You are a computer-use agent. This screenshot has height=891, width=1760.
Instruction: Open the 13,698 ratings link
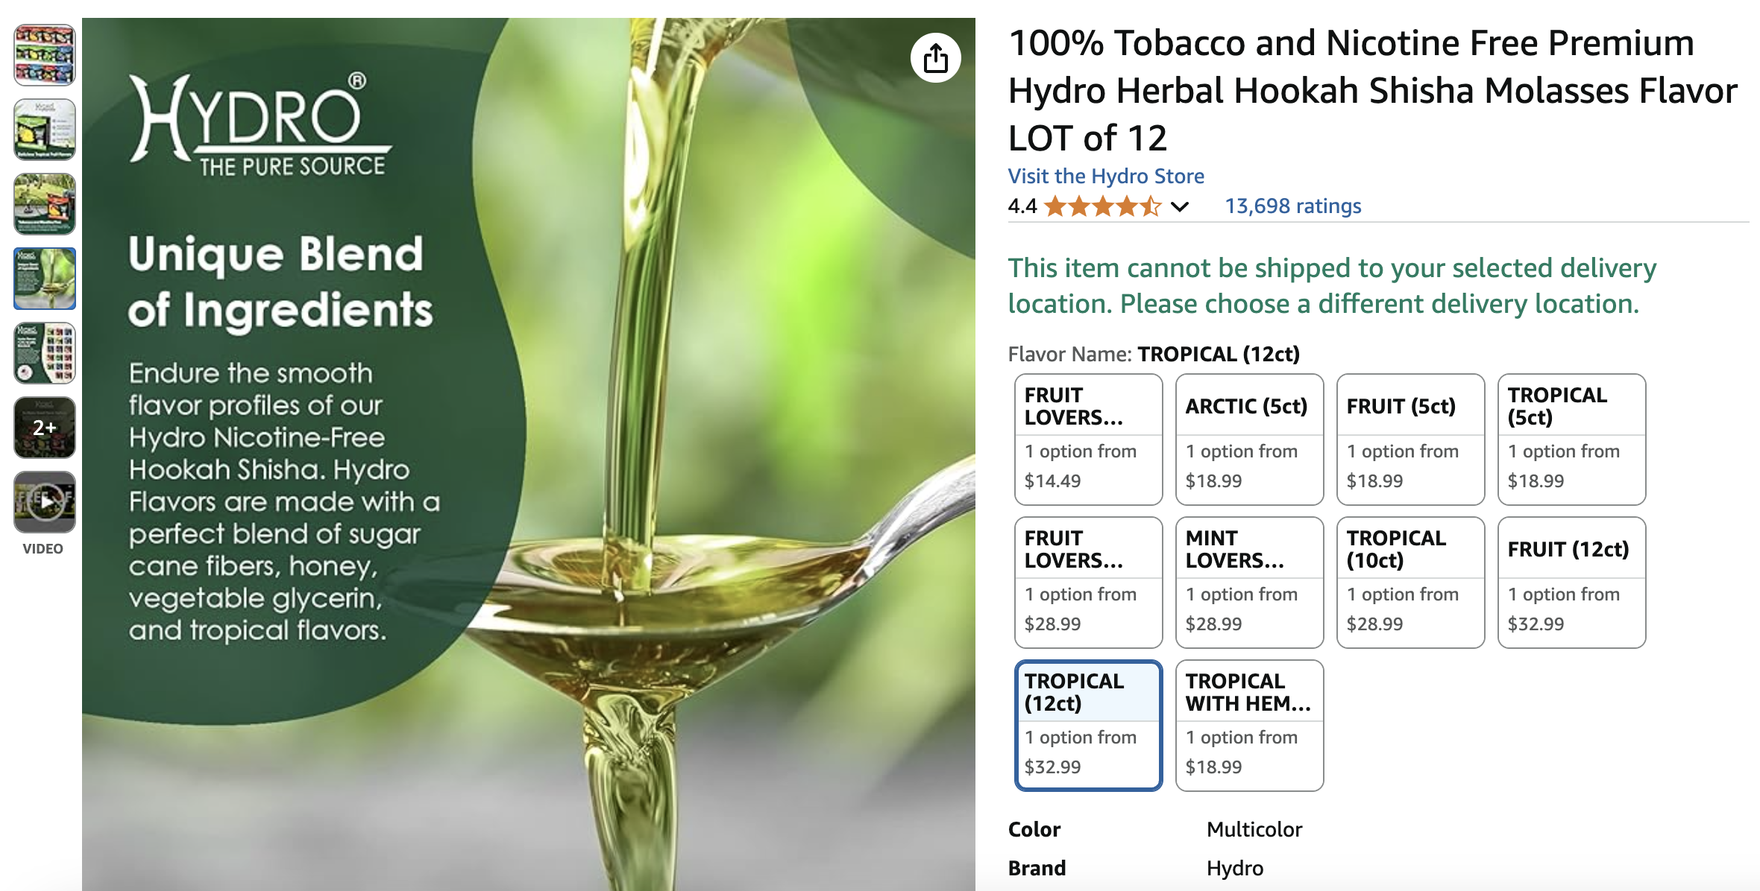pyautogui.click(x=1292, y=206)
